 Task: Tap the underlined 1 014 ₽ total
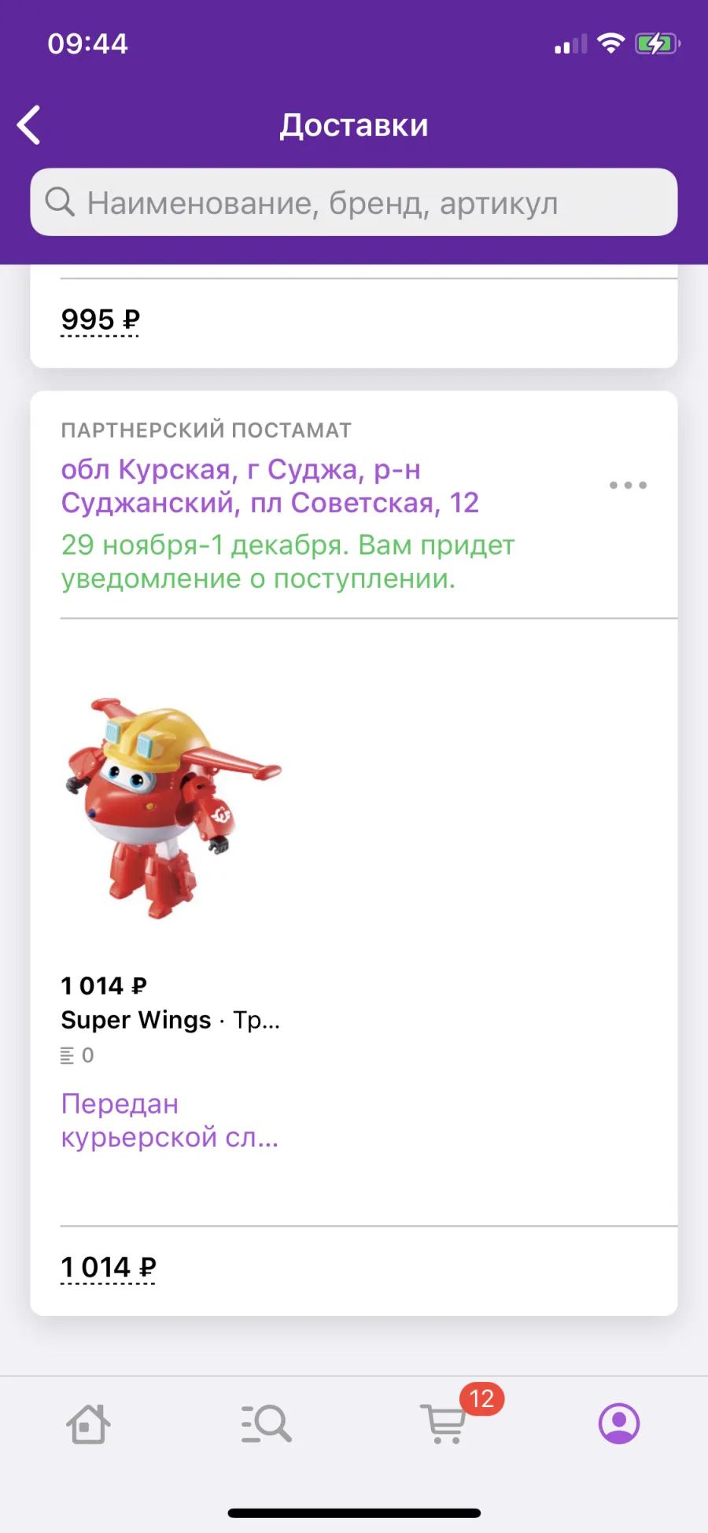(109, 1268)
